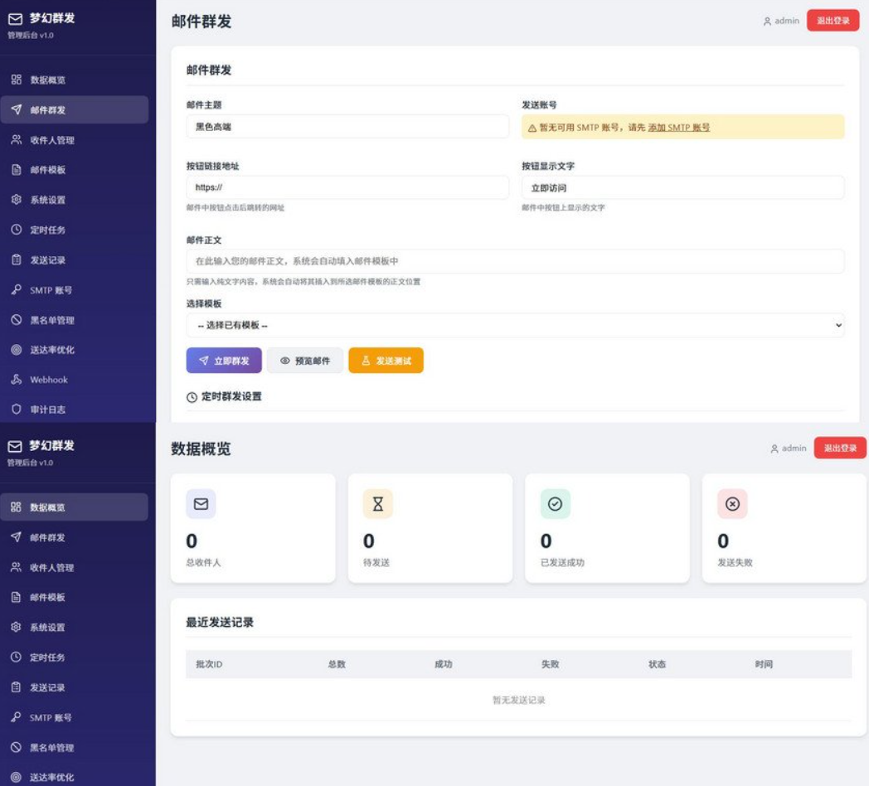
Task: Click the SMTP 账号 key icon in the 邮件群发 page sidebar
Action: pos(16,289)
